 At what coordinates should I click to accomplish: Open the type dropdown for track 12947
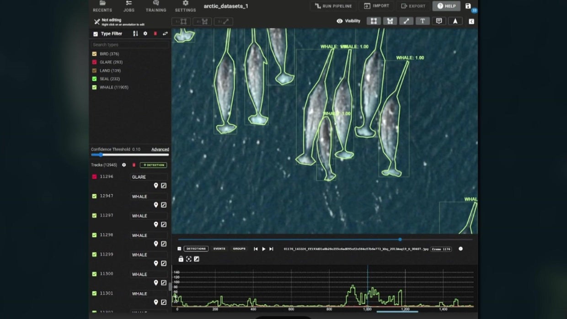click(149, 196)
